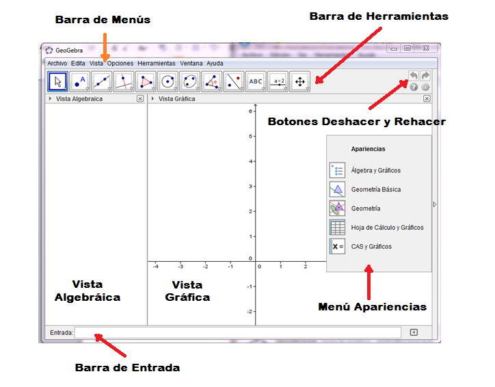Open the Vista menu
This screenshot has height=387, width=495.
tap(96, 64)
